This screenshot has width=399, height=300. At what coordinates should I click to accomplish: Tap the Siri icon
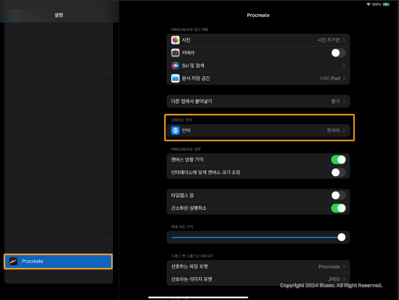coord(175,66)
